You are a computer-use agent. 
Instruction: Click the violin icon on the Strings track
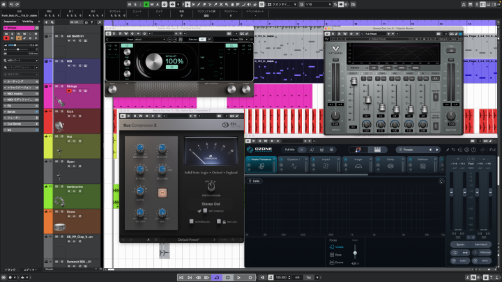point(59,102)
